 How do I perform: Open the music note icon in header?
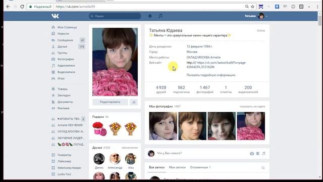click(160, 16)
